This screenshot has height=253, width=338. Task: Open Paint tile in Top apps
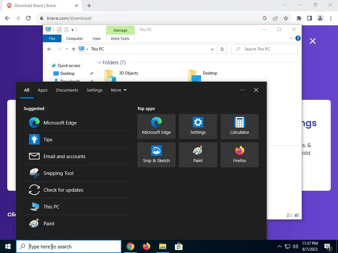coord(198,155)
